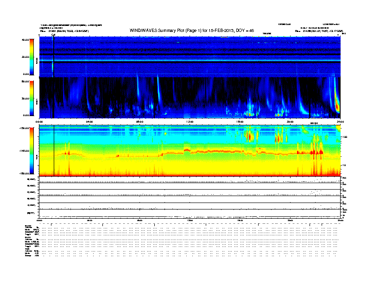Click the 10 frequency label right of TNR
The height and width of the screenshot is (283, 367).
tap(344, 166)
